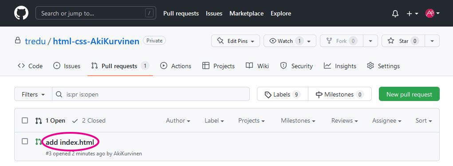Open the GitHub home logo
This screenshot has height=166, width=453.
(x=21, y=13)
